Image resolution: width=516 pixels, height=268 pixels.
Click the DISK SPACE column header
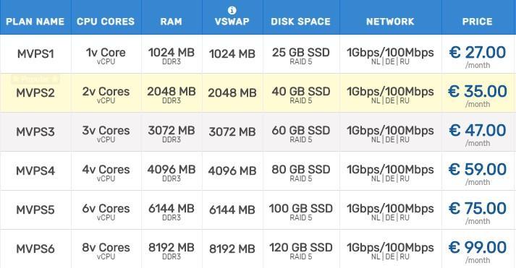[301, 22]
